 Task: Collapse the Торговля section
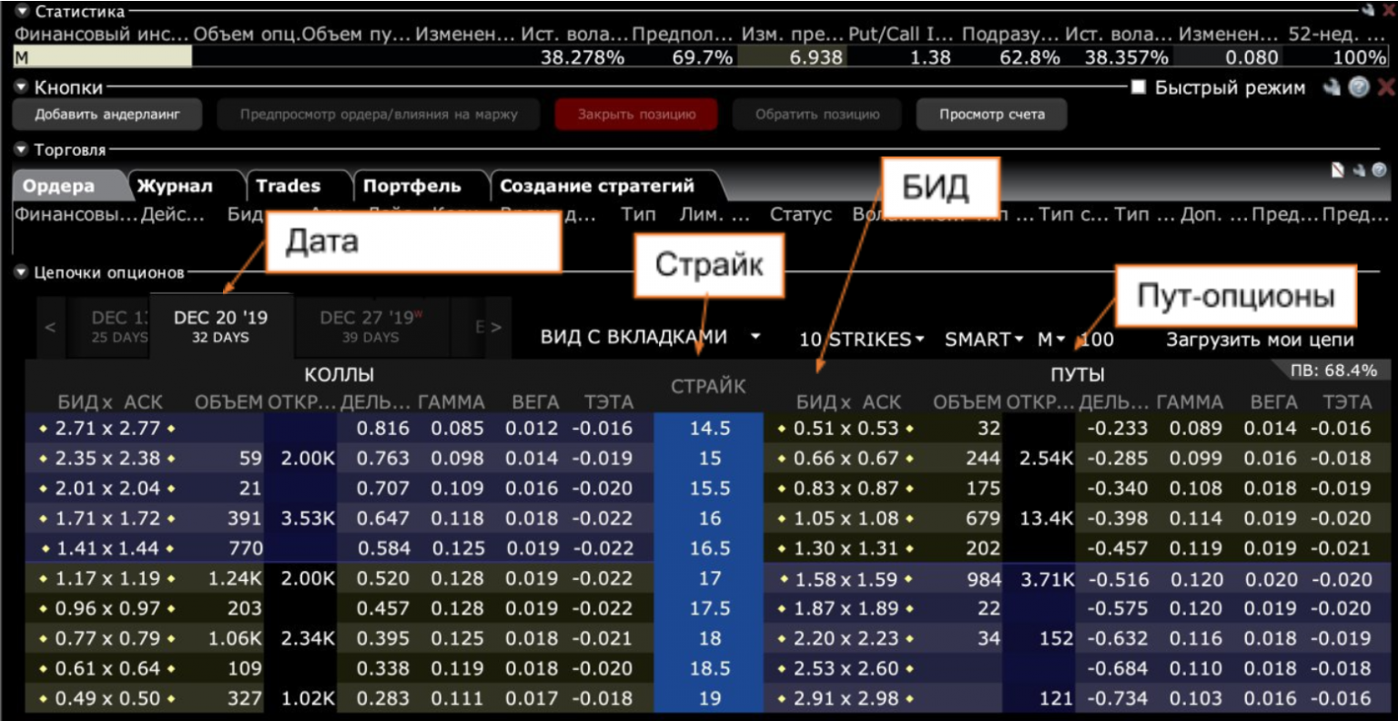[x=22, y=149]
